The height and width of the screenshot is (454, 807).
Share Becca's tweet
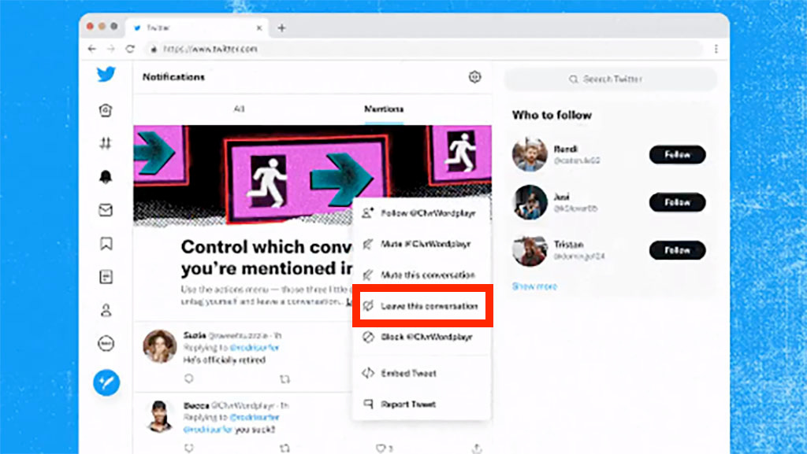(x=477, y=448)
